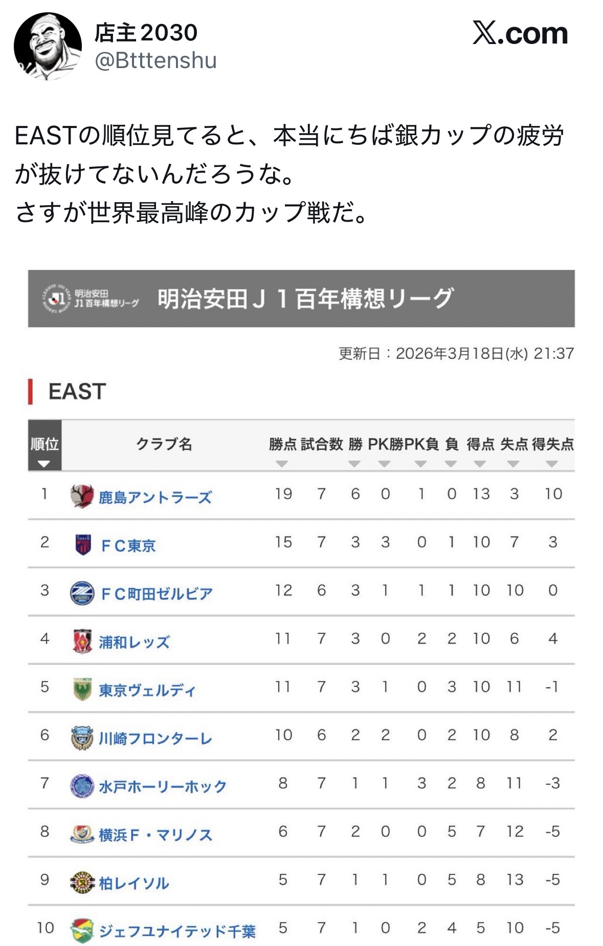
Task: Click the X.com logo
Action: point(520,34)
